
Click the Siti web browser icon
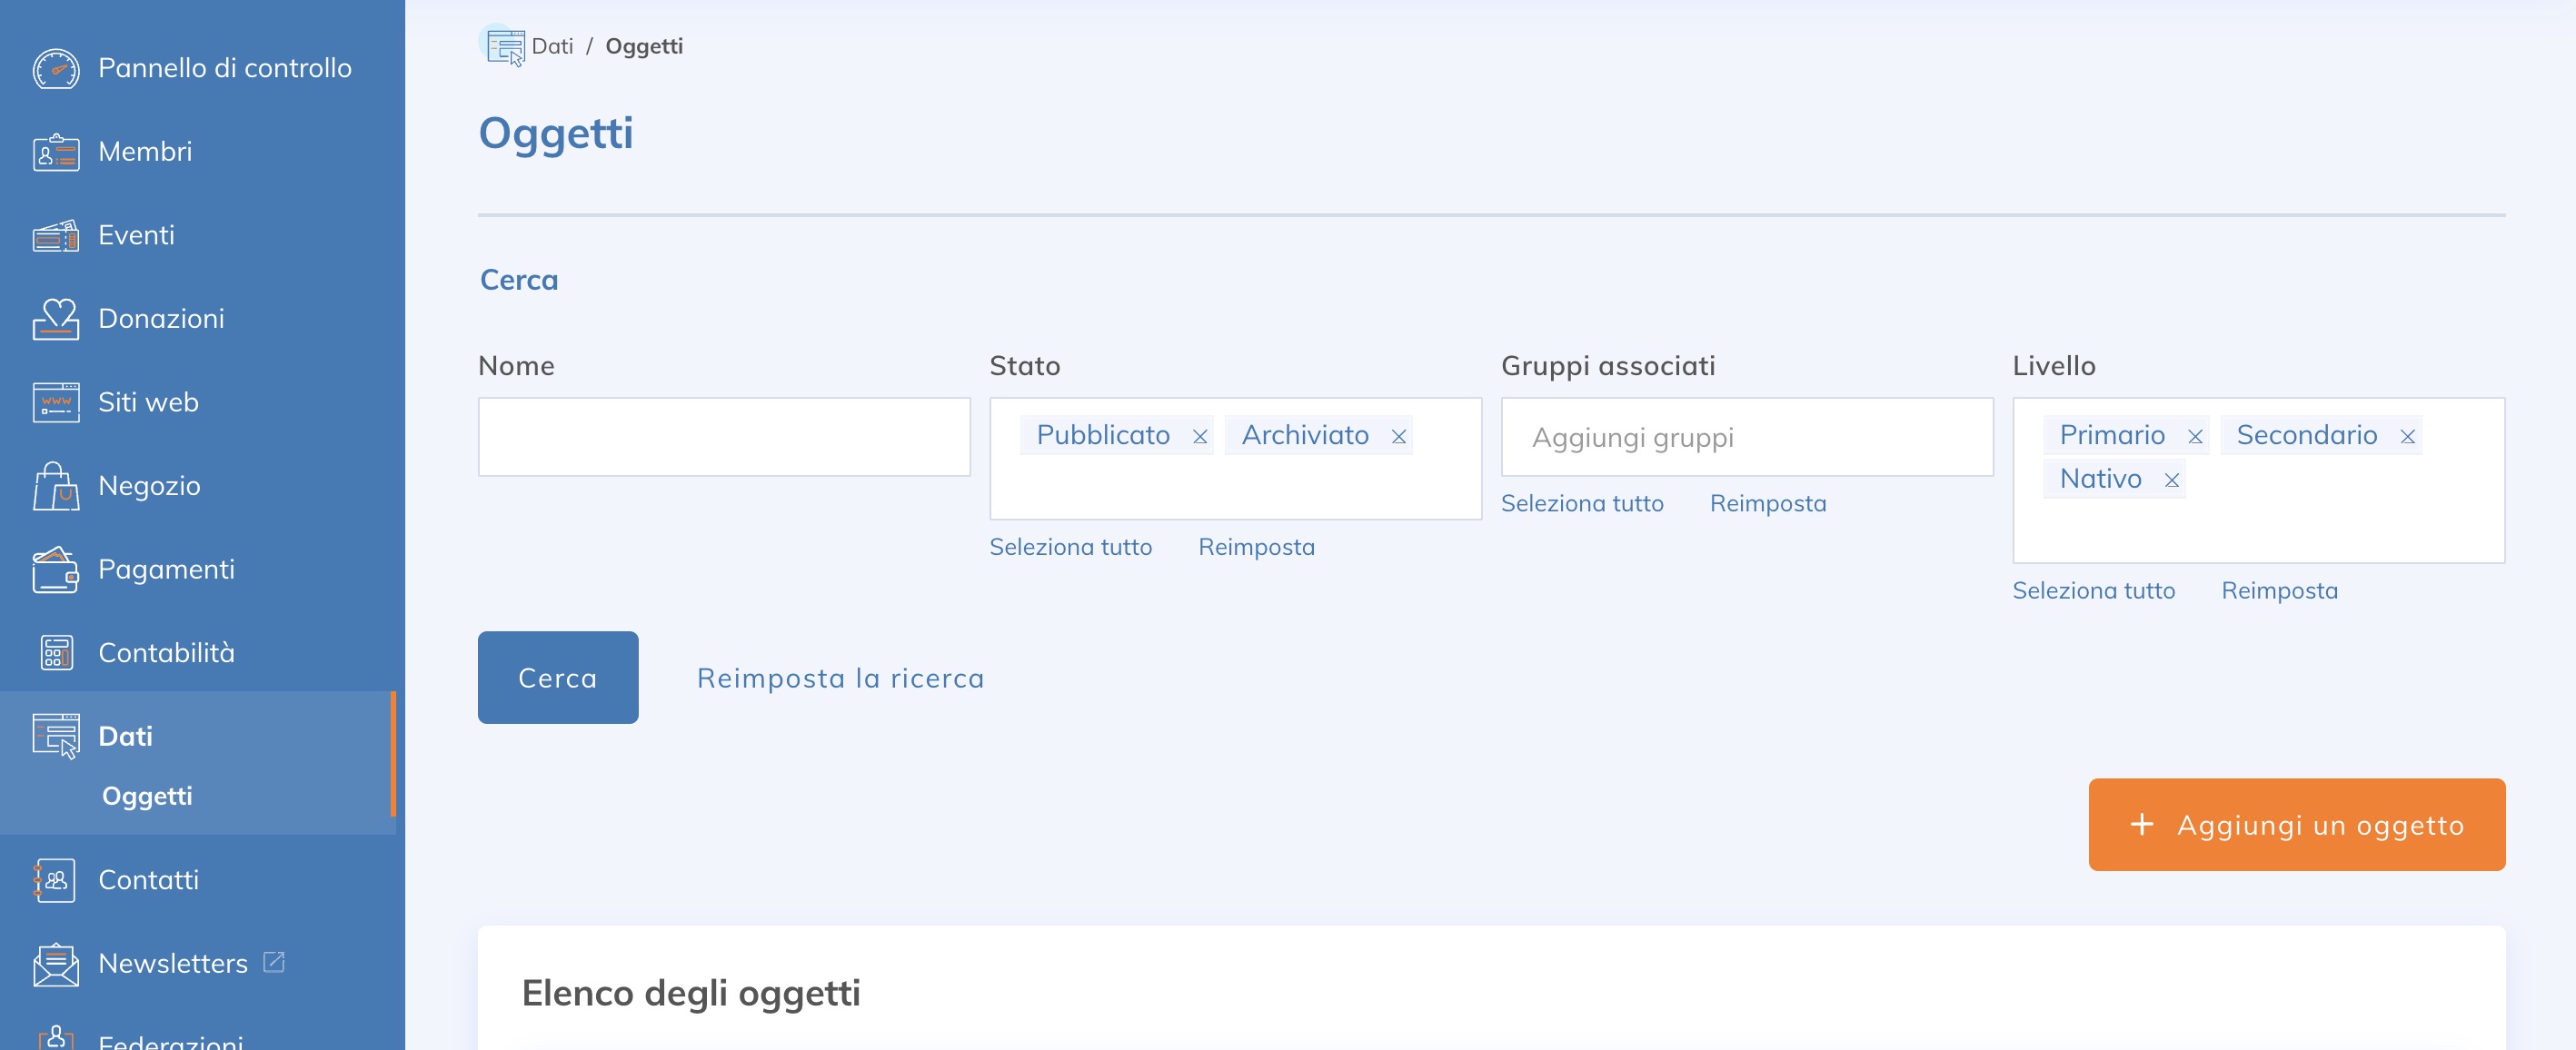pyautogui.click(x=56, y=402)
